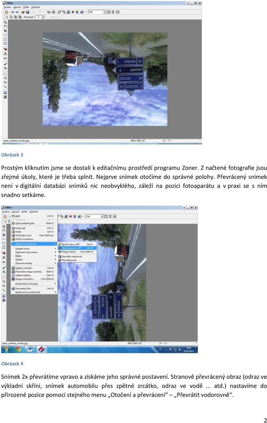The height and width of the screenshot is (423, 267).
Task: Choose Převrátit svisle from the submenu
Action: (x=77, y=260)
